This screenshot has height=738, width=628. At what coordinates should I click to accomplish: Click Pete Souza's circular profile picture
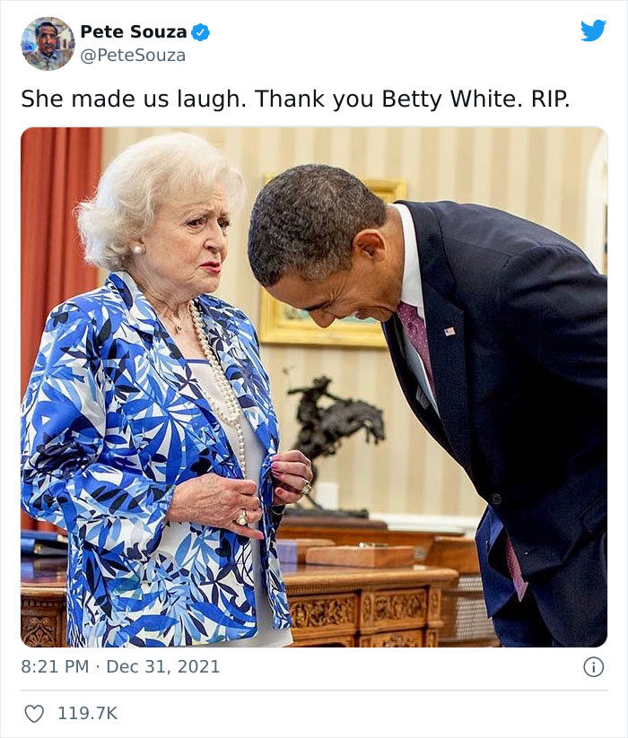48,40
